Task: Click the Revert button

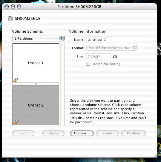Action: point(108,133)
